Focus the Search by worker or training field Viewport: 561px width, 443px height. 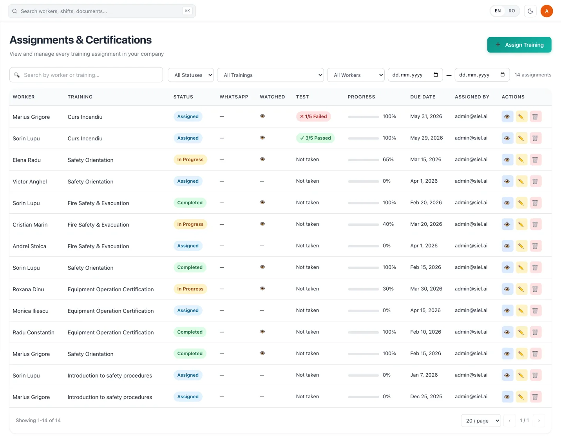tap(86, 75)
